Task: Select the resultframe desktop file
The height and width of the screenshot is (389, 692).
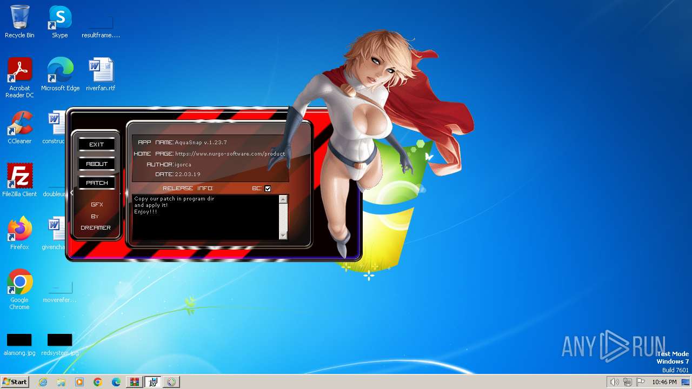Action: 101,25
